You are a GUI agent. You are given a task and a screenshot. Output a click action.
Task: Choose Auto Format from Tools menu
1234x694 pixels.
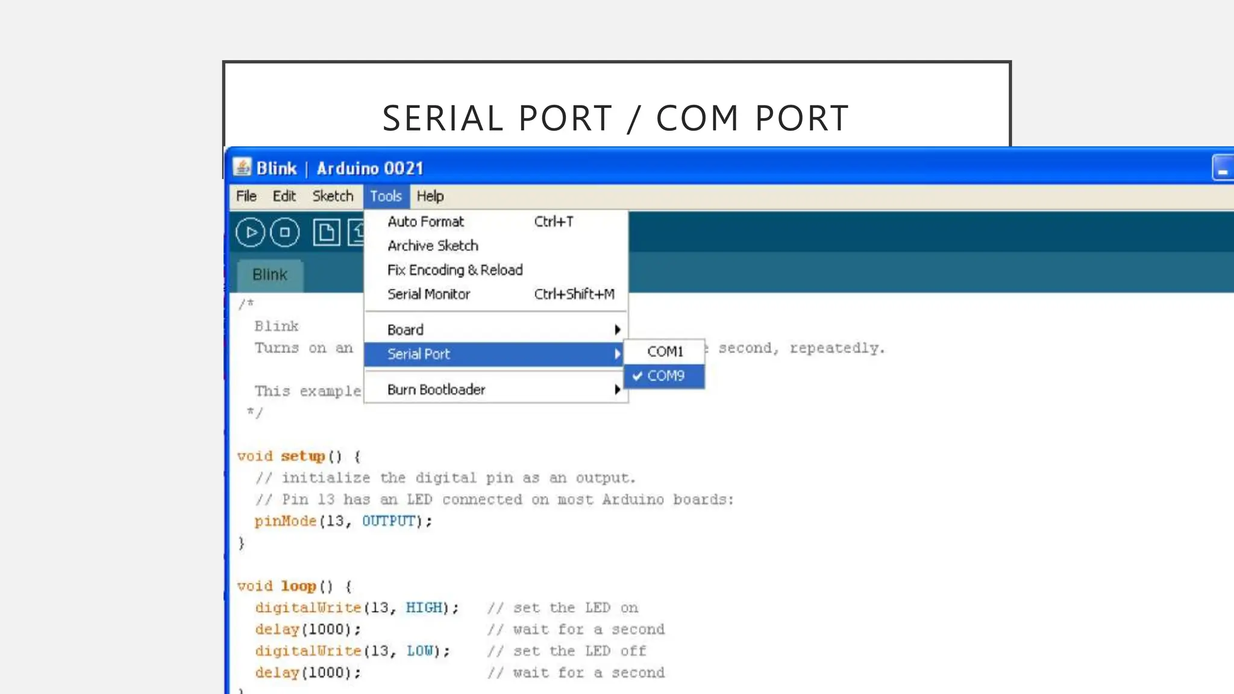[x=496, y=222]
